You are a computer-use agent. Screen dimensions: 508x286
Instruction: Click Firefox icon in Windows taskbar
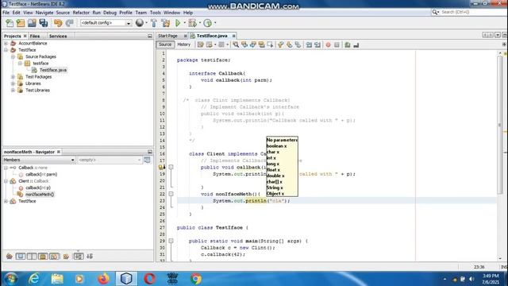[103, 279]
